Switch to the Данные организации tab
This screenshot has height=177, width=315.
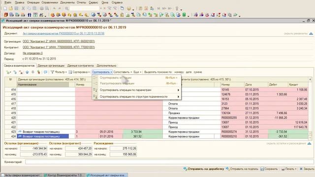51,65
